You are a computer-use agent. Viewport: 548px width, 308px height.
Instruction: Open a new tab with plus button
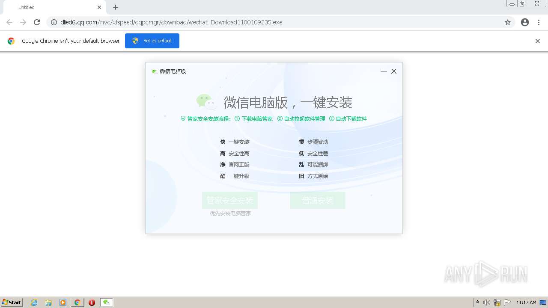point(116,7)
